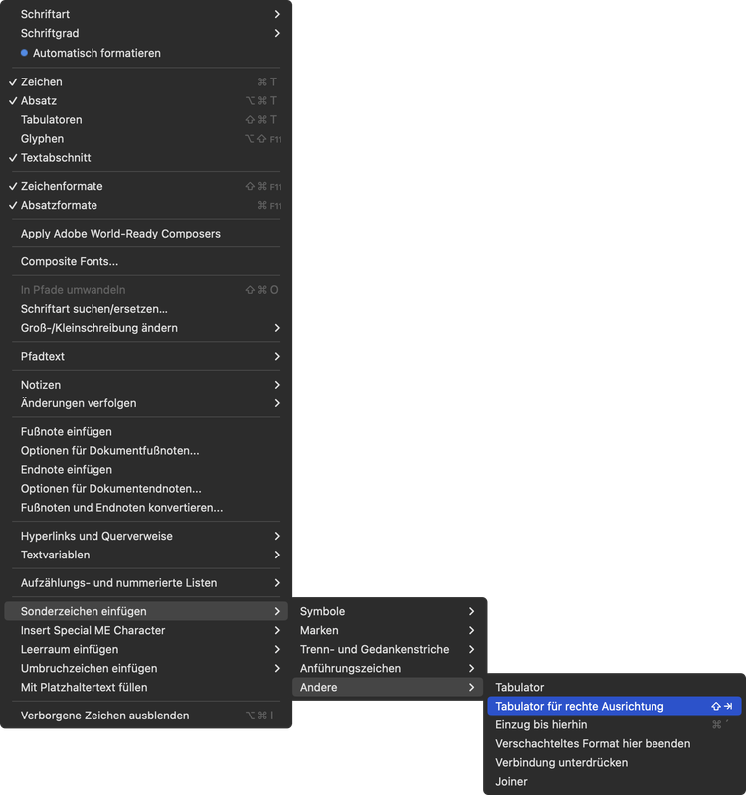Insert Einzug bis hierhin

pyautogui.click(x=615, y=725)
